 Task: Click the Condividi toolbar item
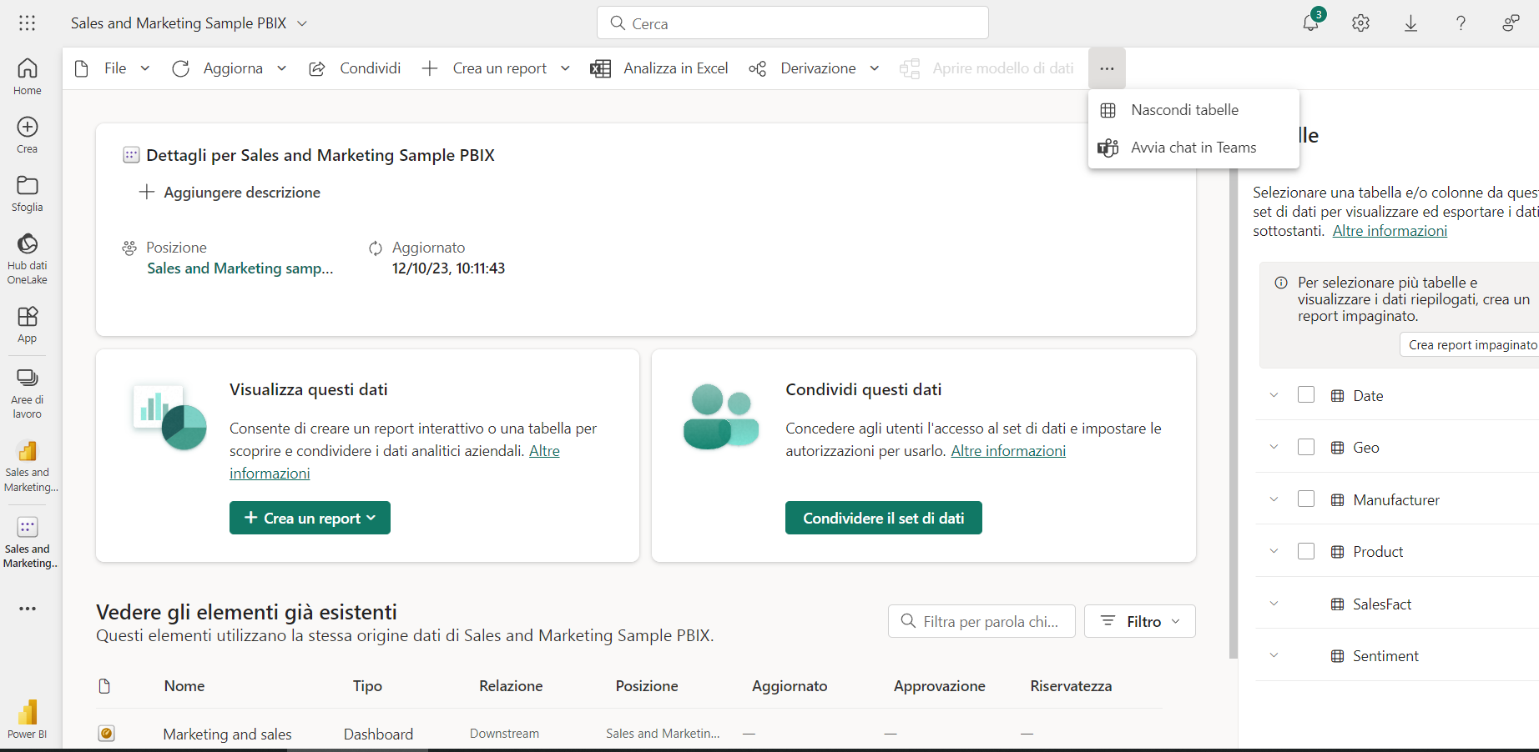click(x=355, y=68)
